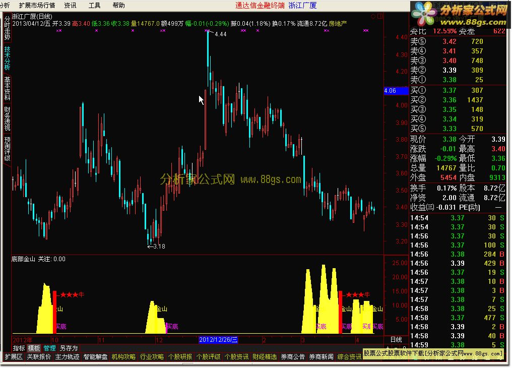Click the 买④ 3.34 order book row

coord(458,119)
